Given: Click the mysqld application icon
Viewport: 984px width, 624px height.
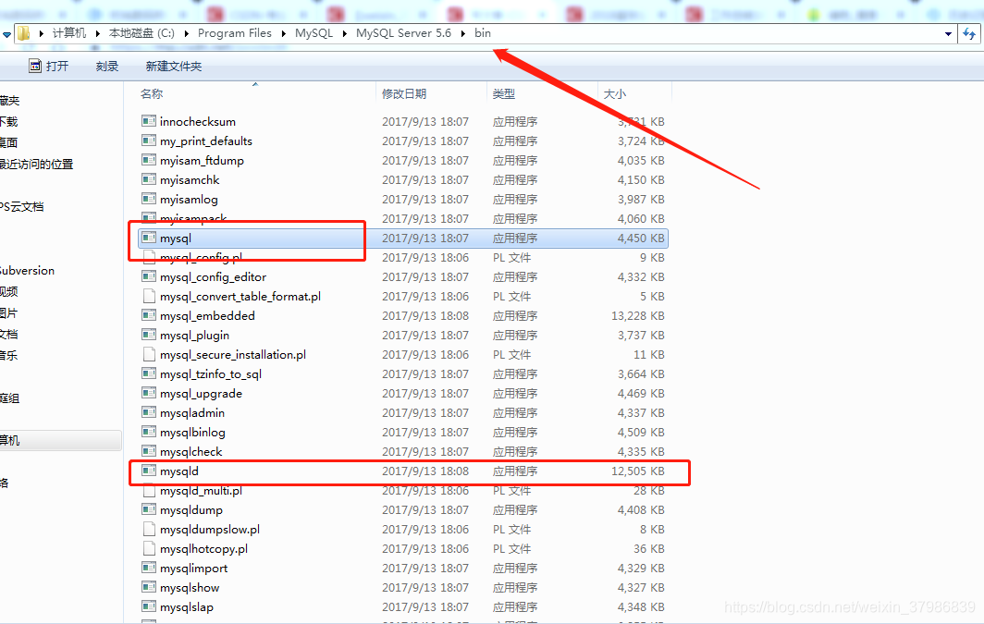Looking at the screenshot, I should tap(149, 471).
